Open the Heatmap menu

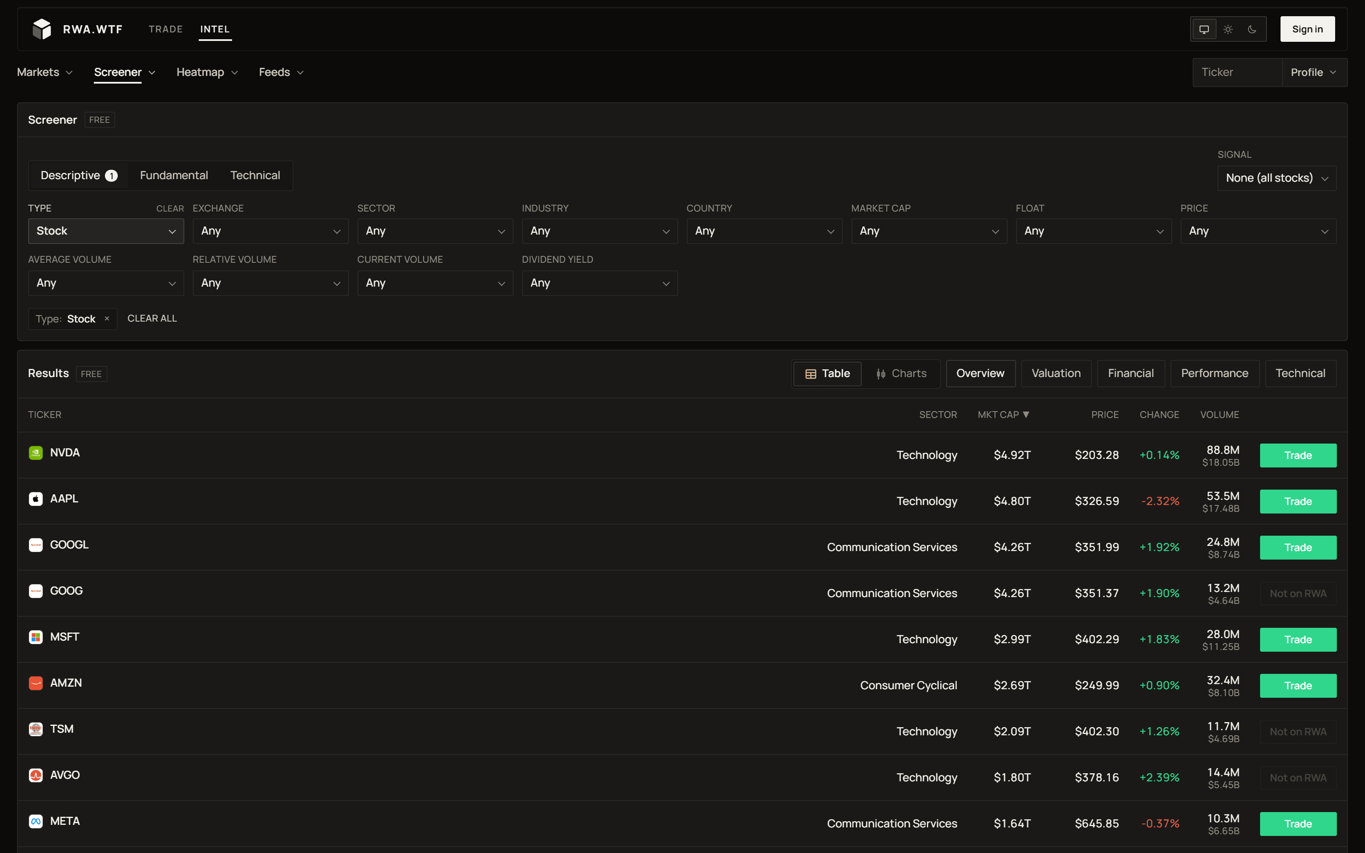[x=207, y=72]
